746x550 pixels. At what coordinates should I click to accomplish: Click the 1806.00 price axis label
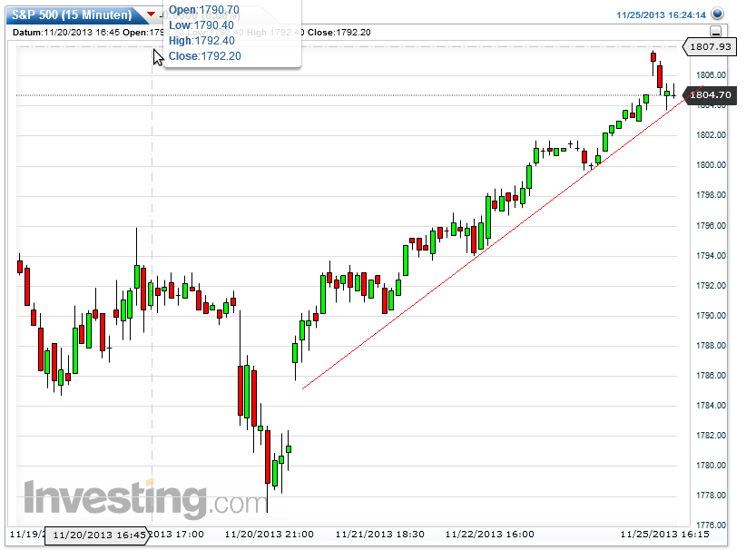(x=711, y=75)
